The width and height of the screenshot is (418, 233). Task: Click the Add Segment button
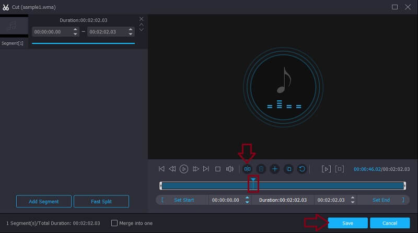(44, 201)
